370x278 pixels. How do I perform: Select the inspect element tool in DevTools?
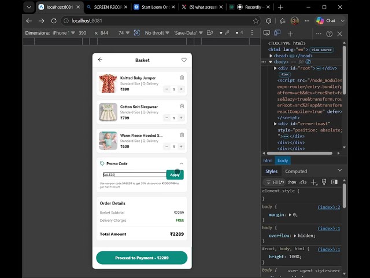pyautogui.click(x=267, y=33)
